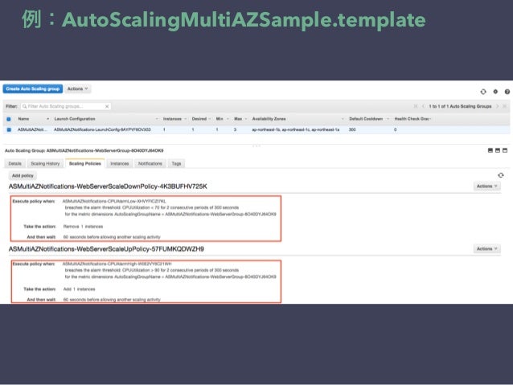
Task: Click the 300 default cooldown value
Action: click(x=352, y=130)
